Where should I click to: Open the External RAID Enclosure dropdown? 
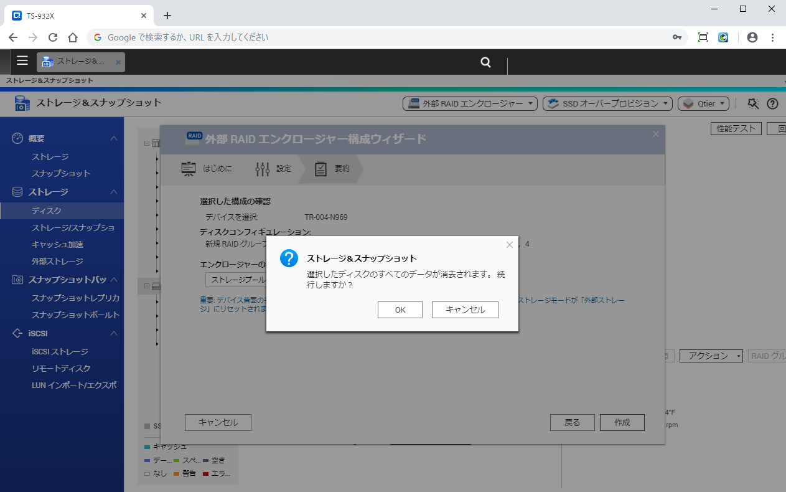470,104
